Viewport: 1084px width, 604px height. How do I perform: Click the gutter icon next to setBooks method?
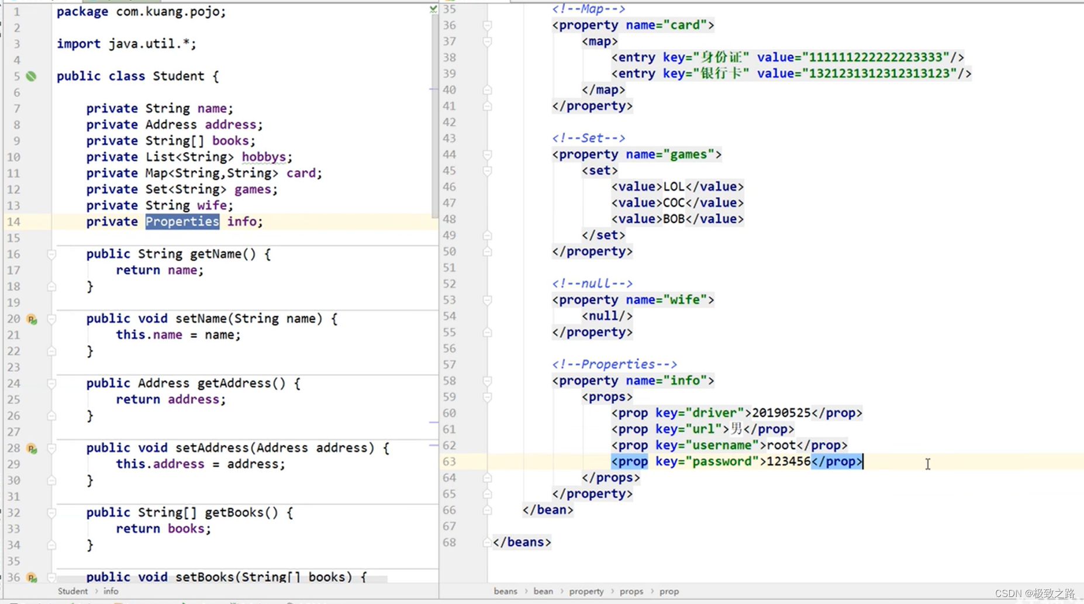(x=32, y=578)
